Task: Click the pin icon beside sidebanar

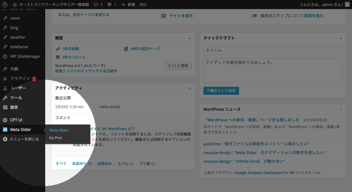Action: pos(5,47)
